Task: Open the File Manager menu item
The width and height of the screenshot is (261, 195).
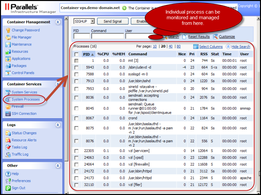Action: tap(22, 37)
